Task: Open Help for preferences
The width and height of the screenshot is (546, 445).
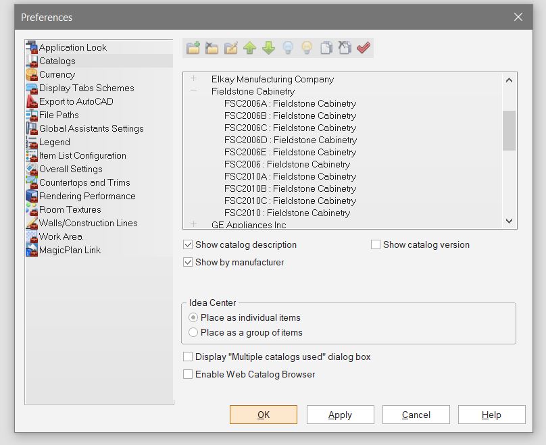Action: pyautogui.click(x=492, y=415)
